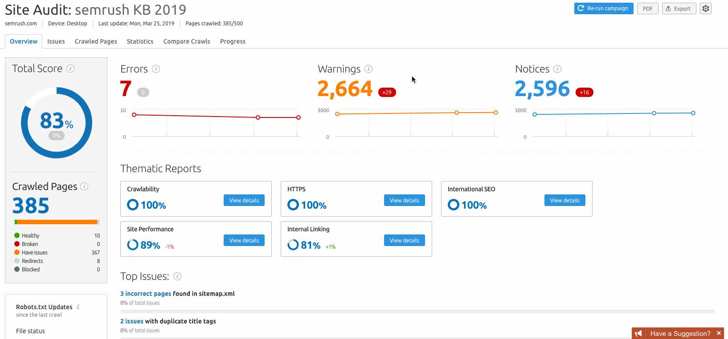728x339 pixels.
Task: Click International SEO score ring icon
Action: coord(454,205)
